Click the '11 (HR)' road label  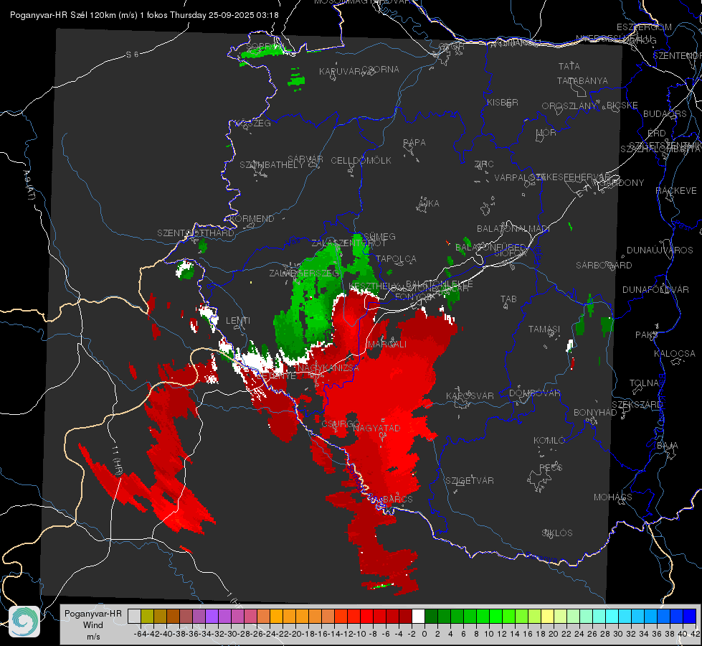pyautogui.click(x=117, y=462)
